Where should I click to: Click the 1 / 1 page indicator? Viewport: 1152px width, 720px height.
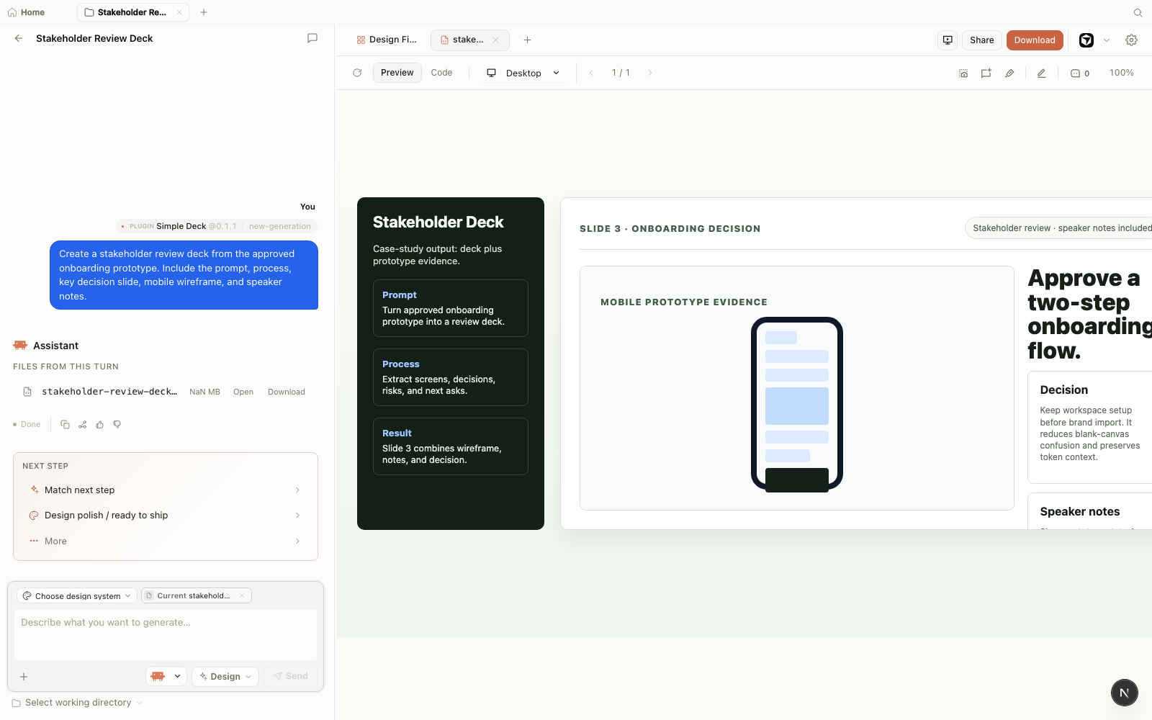(x=621, y=73)
